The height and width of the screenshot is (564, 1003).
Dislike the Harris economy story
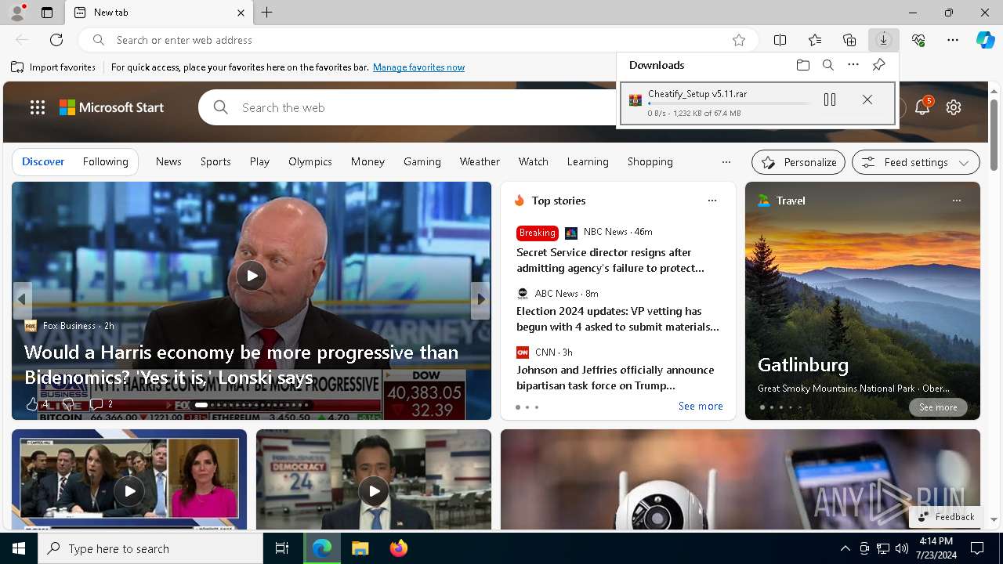point(68,404)
